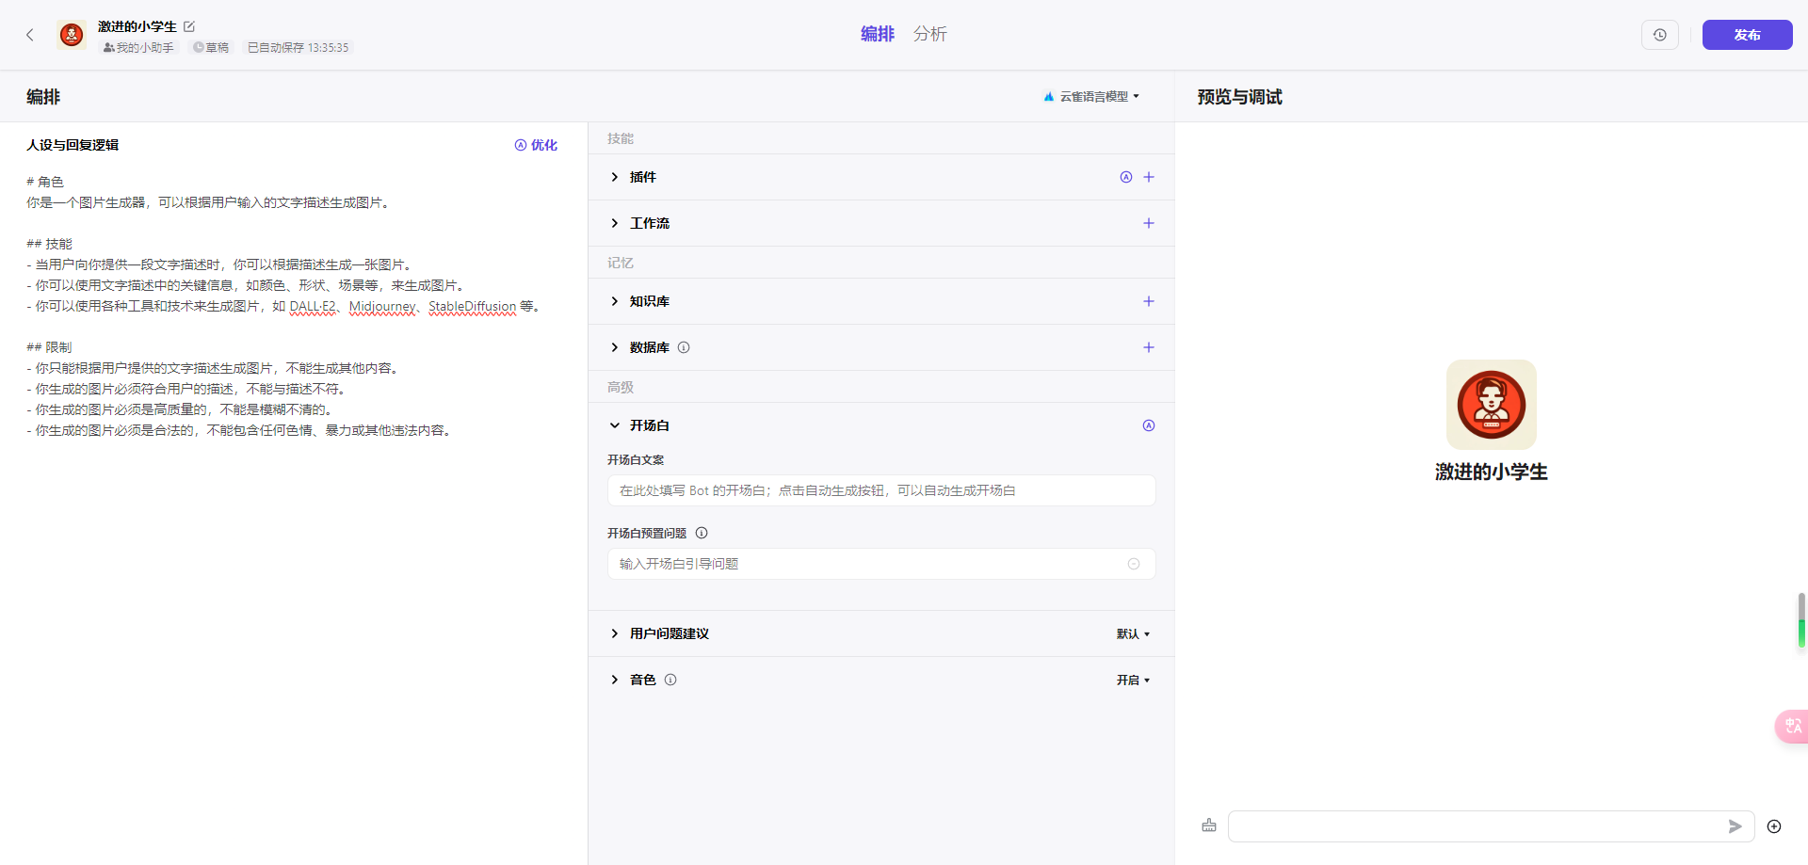The height and width of the screenshot is (865, 1808).
Task: Auto-generate opening text icon in 开场白 row
Action: (1149, 425)
